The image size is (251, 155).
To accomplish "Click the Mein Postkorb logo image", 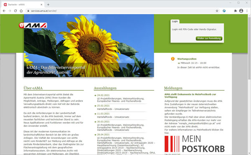I will 195,144.
